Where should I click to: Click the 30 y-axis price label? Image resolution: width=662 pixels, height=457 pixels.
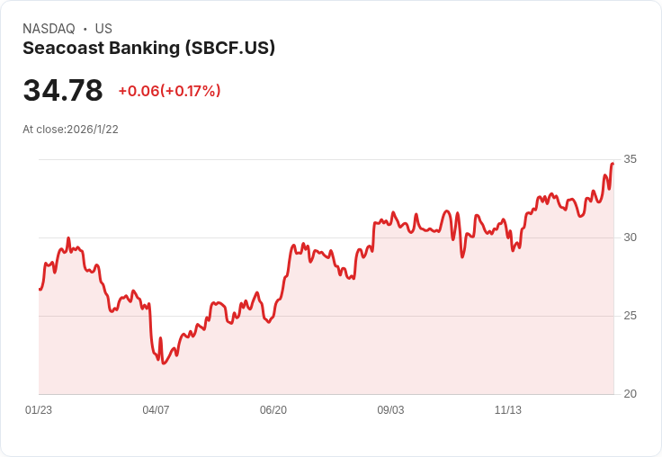pos(630,237)
